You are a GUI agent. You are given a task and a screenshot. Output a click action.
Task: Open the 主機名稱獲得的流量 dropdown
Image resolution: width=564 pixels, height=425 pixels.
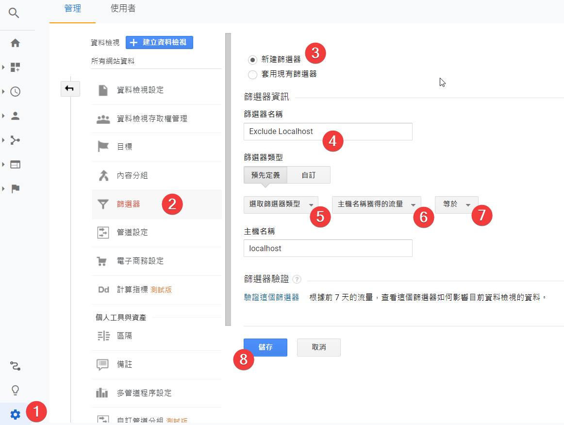376,204
